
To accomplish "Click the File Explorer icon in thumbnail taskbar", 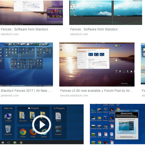I will tap(15, 142).
